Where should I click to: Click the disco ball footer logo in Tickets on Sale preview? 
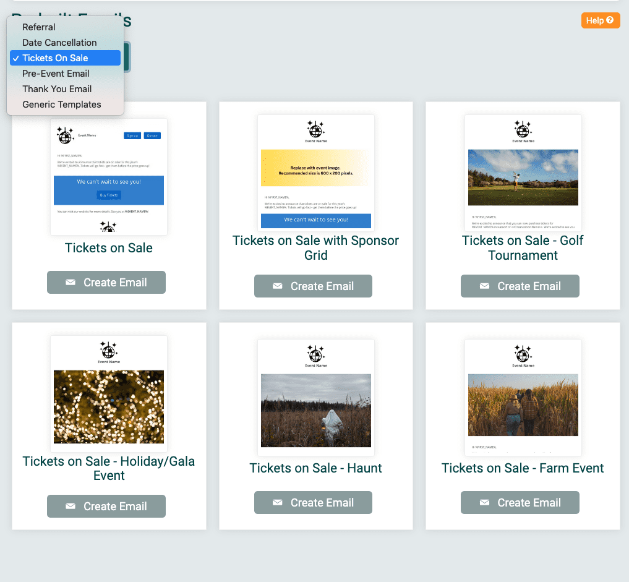tap(108, 227)
